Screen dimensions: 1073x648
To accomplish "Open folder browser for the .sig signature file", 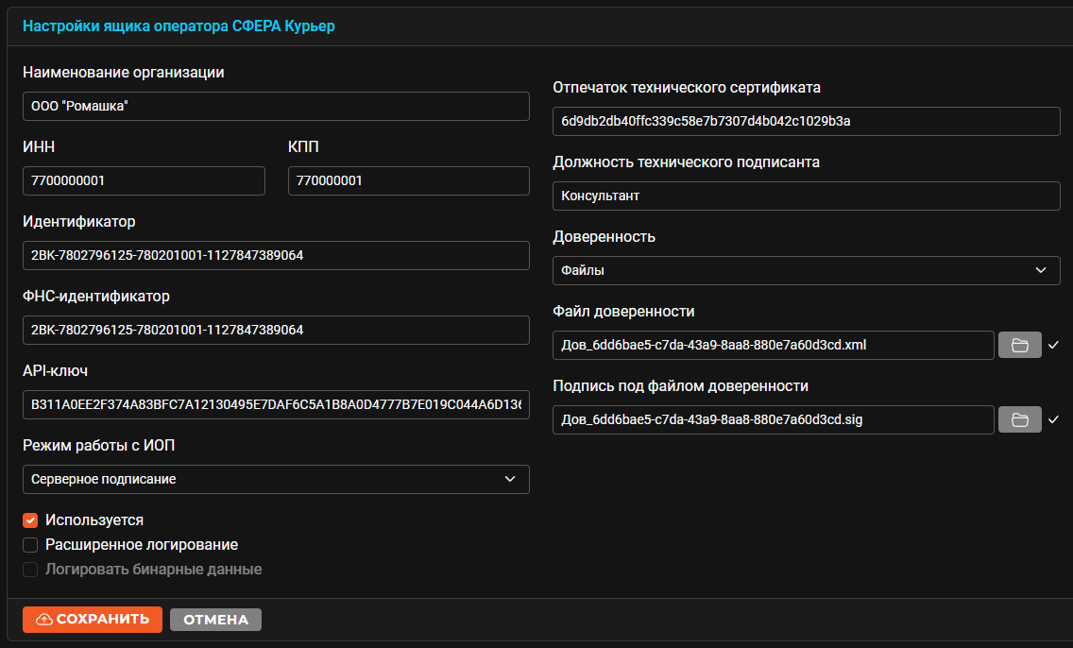I will pyautogui.click(x=1019, y=419).
